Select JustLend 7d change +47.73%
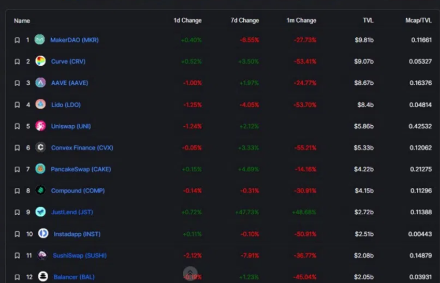Screen dimensions: 440x283 (x=247, y=212)
